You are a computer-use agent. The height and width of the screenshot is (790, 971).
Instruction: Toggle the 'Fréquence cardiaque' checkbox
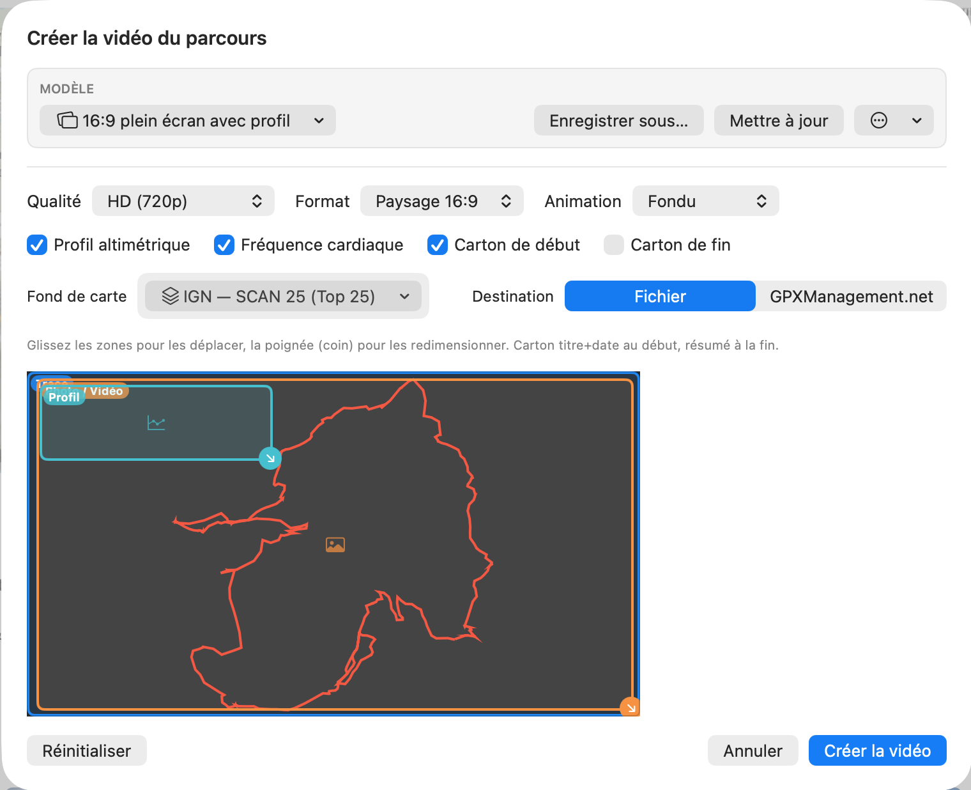pyautogui.click(x=224, y=245)
